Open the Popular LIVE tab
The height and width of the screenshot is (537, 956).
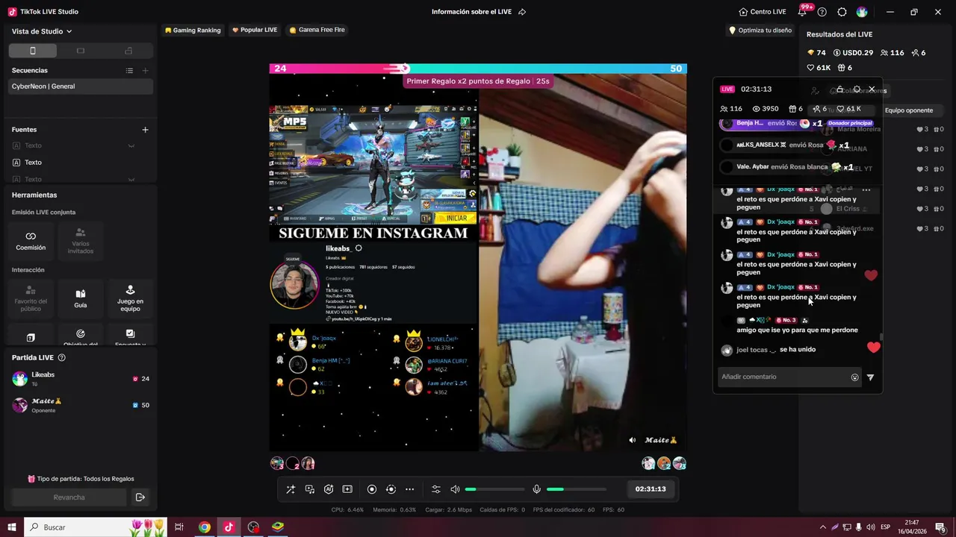pos(255,30)
